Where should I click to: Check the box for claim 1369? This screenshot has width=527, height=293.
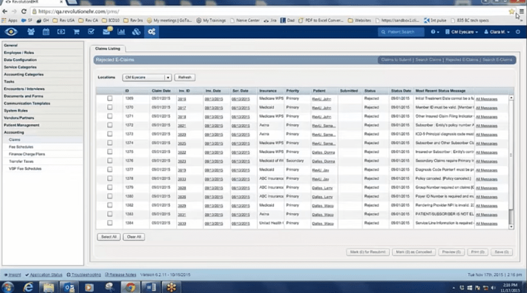click(110, 98)
